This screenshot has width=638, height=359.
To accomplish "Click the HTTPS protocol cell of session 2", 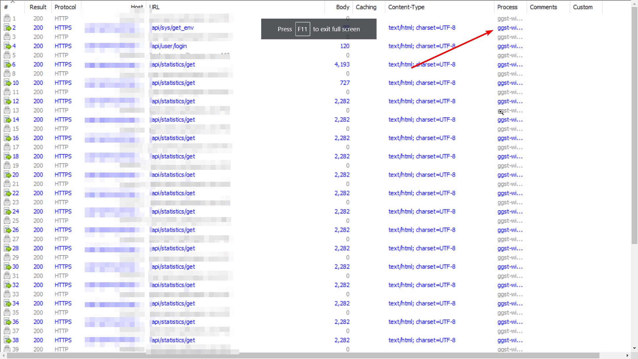I will coord(63,28).
